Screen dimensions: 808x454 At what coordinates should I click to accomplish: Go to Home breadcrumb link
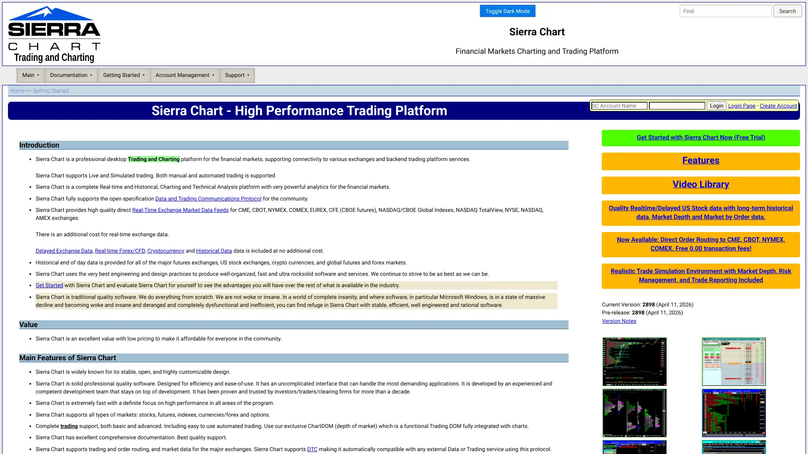click(17, 91)
